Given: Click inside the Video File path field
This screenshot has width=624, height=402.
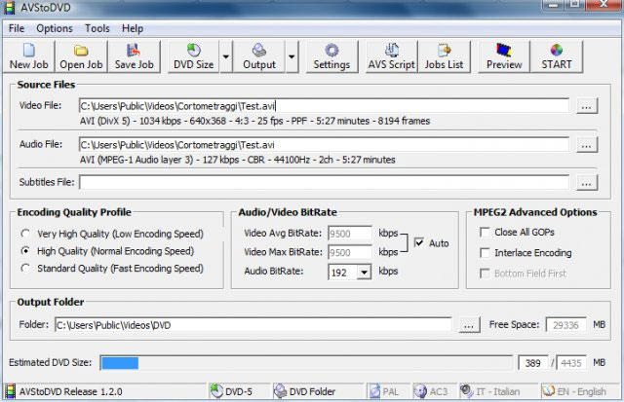Looking at the screenshot, I should (x=324, y=106).
